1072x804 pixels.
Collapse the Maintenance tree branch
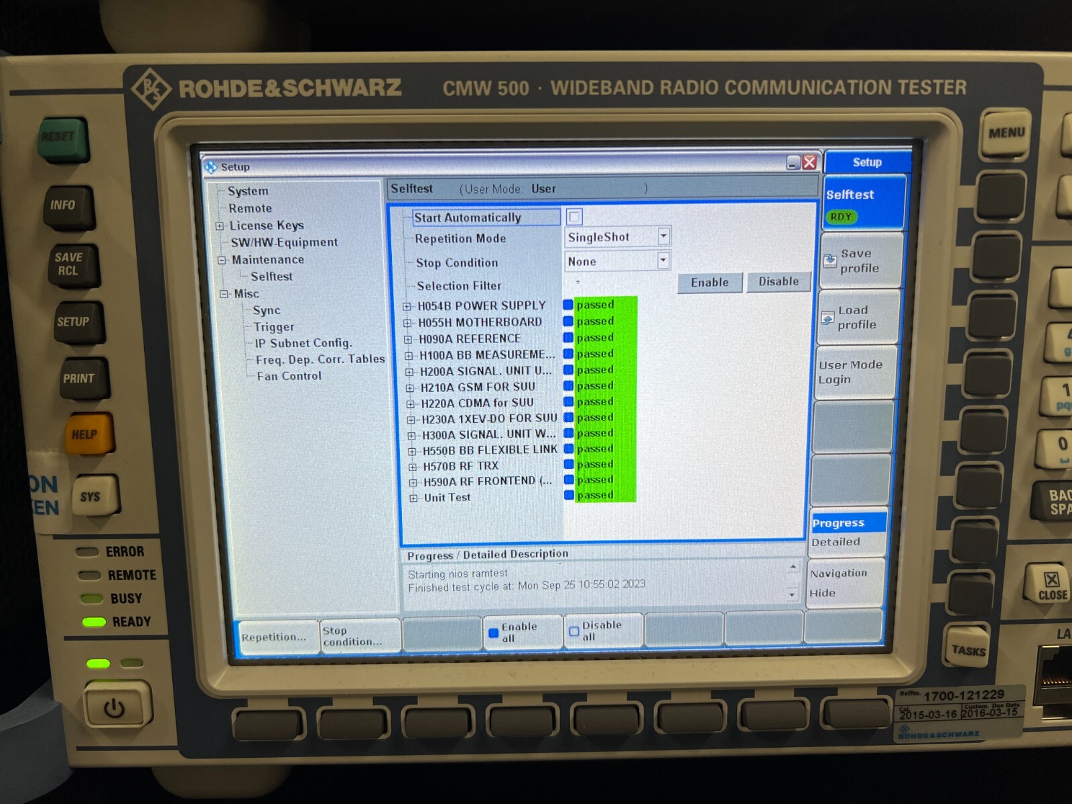click(x=221, y=261)
